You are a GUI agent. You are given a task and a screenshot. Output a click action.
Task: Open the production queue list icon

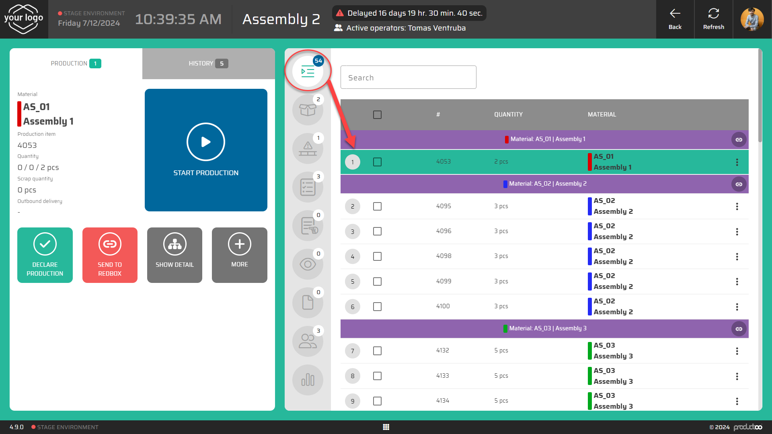(308, 72)
